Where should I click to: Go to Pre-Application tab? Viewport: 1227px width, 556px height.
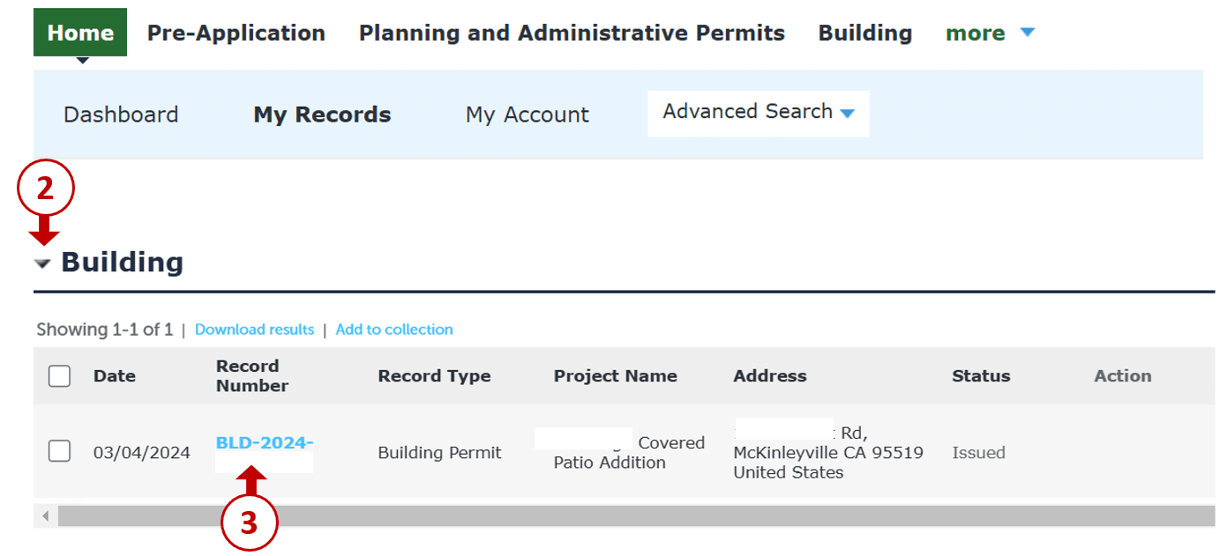pos(236,33)
